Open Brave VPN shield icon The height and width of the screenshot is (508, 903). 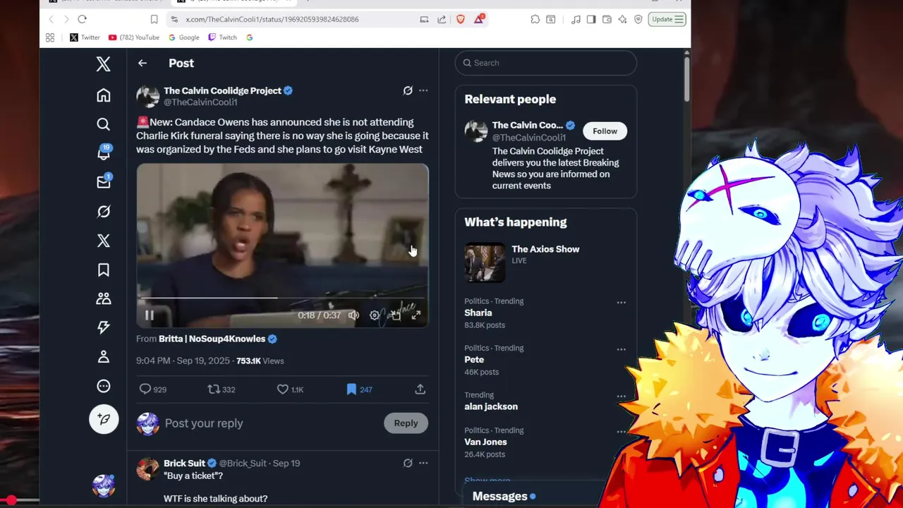point(638,19)
